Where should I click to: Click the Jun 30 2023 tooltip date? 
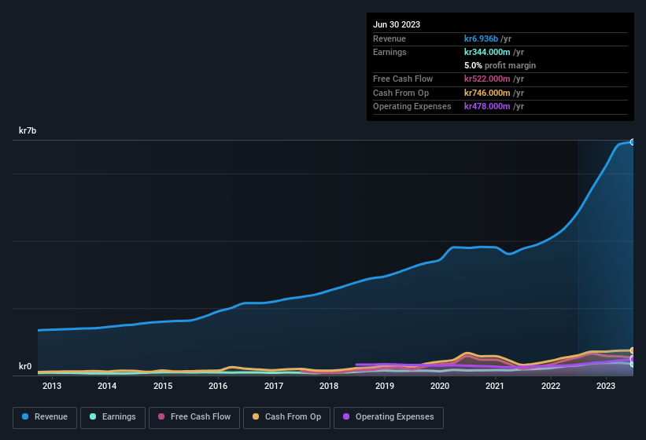point(397,24)
